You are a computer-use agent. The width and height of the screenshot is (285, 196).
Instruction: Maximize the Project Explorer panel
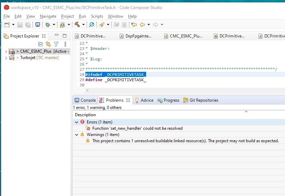[x=65, y=36]
